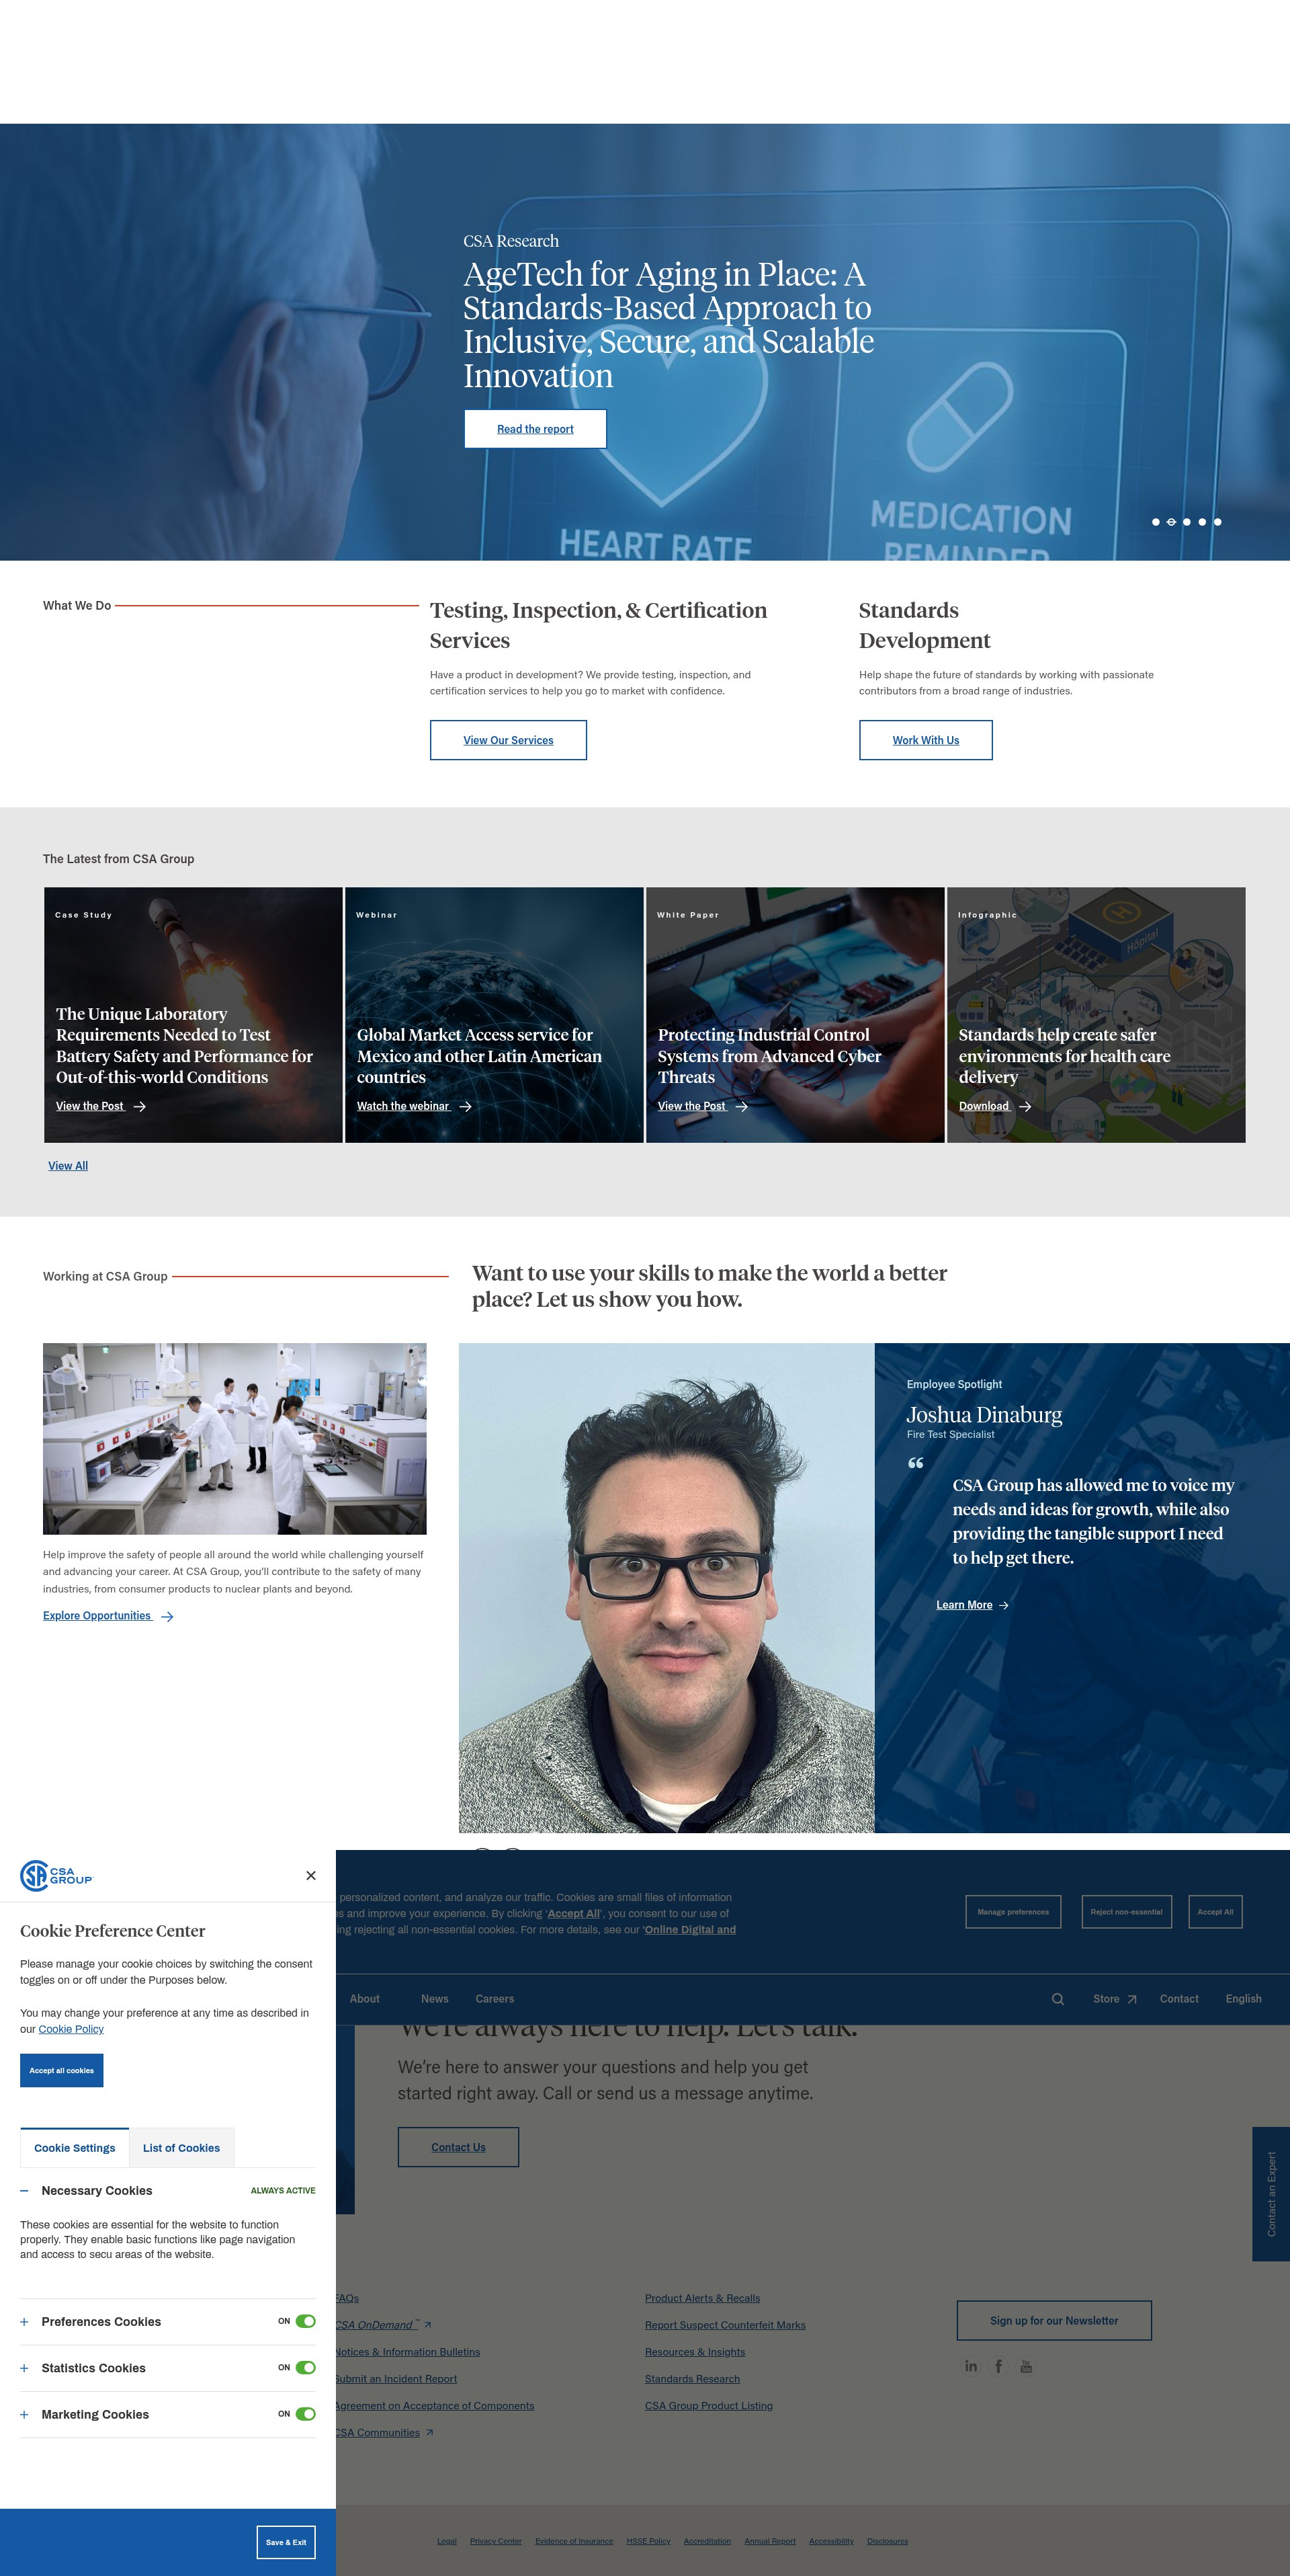Click the Save & Exit button
1290x2576 pixels.
(x=286, y=2542)
